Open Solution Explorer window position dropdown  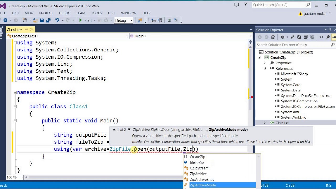325,30
